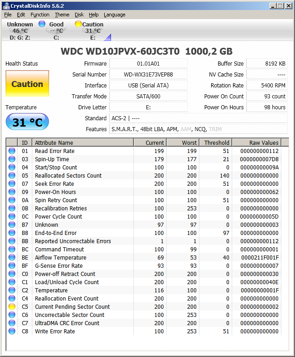Click the Features field with S.M.A.R.T.
The image size is (295, 357).
pyautogui.click(x=198, y=129)
